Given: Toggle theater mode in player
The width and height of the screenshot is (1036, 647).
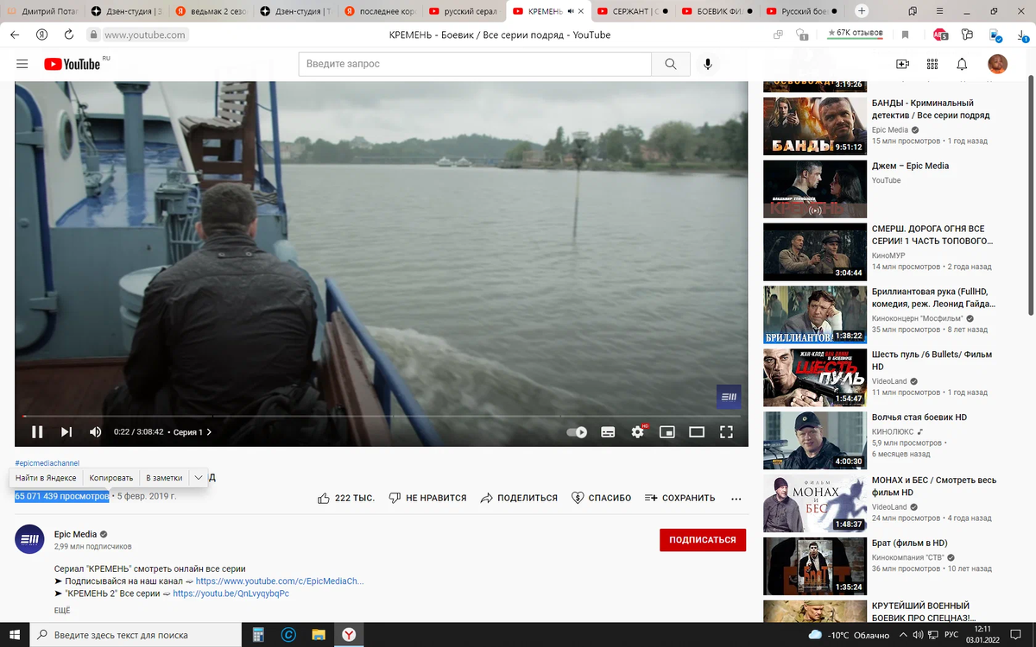Looking at the screenshot, I should [x=697, y=432].
